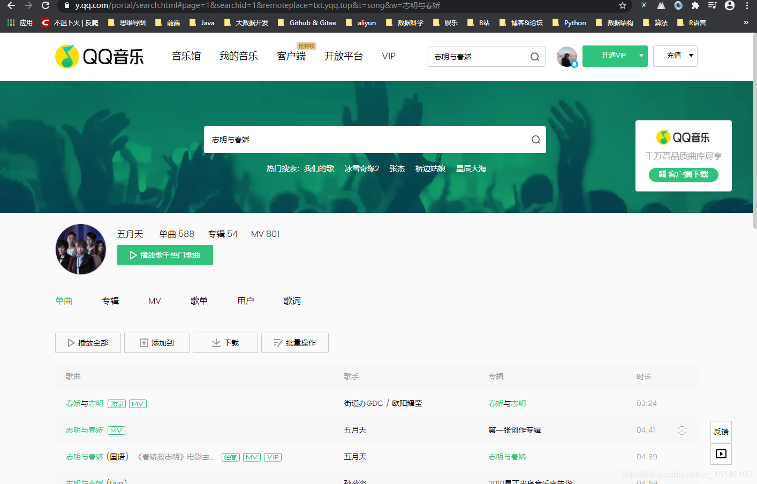This screenshot has height=484, width=757.
Task: Go back with the browser back arrow
Action: 11,5
